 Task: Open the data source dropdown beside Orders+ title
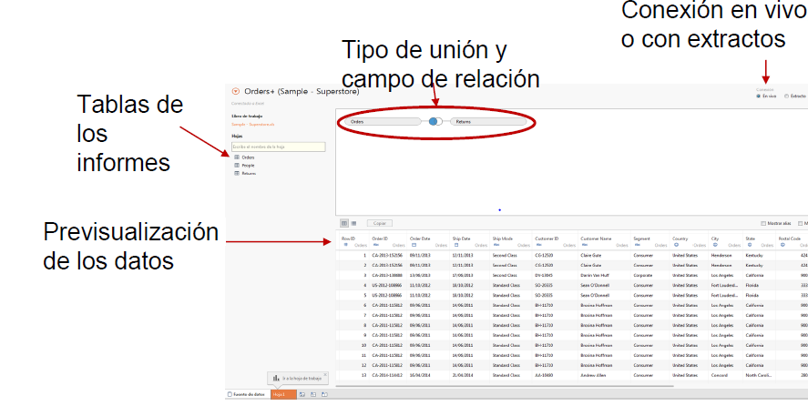coord(236,91)
